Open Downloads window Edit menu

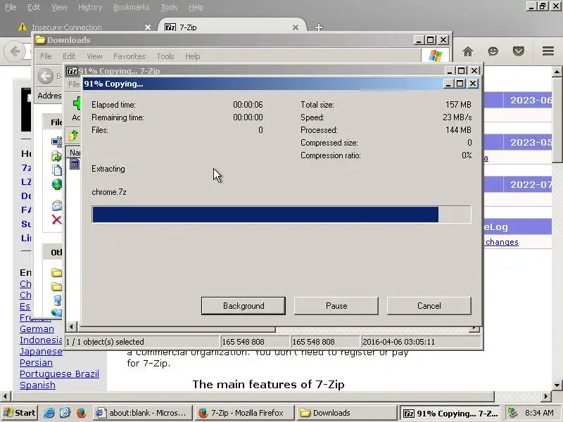point(69,56)
